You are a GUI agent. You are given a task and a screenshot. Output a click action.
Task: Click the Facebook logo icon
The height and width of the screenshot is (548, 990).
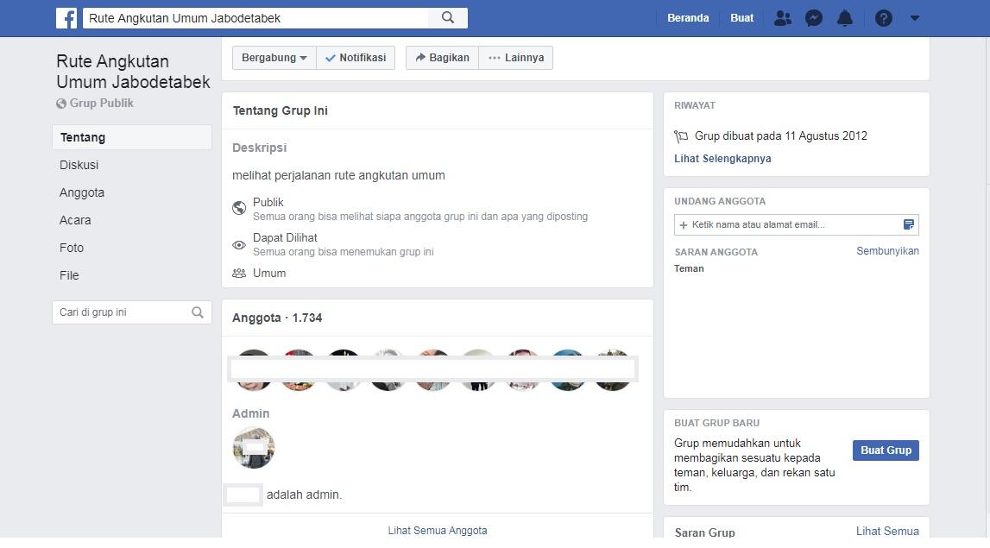(x=66, y=17)
